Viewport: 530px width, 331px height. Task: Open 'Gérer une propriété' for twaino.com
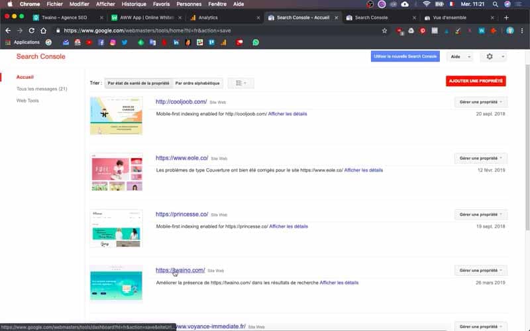click(x=481, y=270)
